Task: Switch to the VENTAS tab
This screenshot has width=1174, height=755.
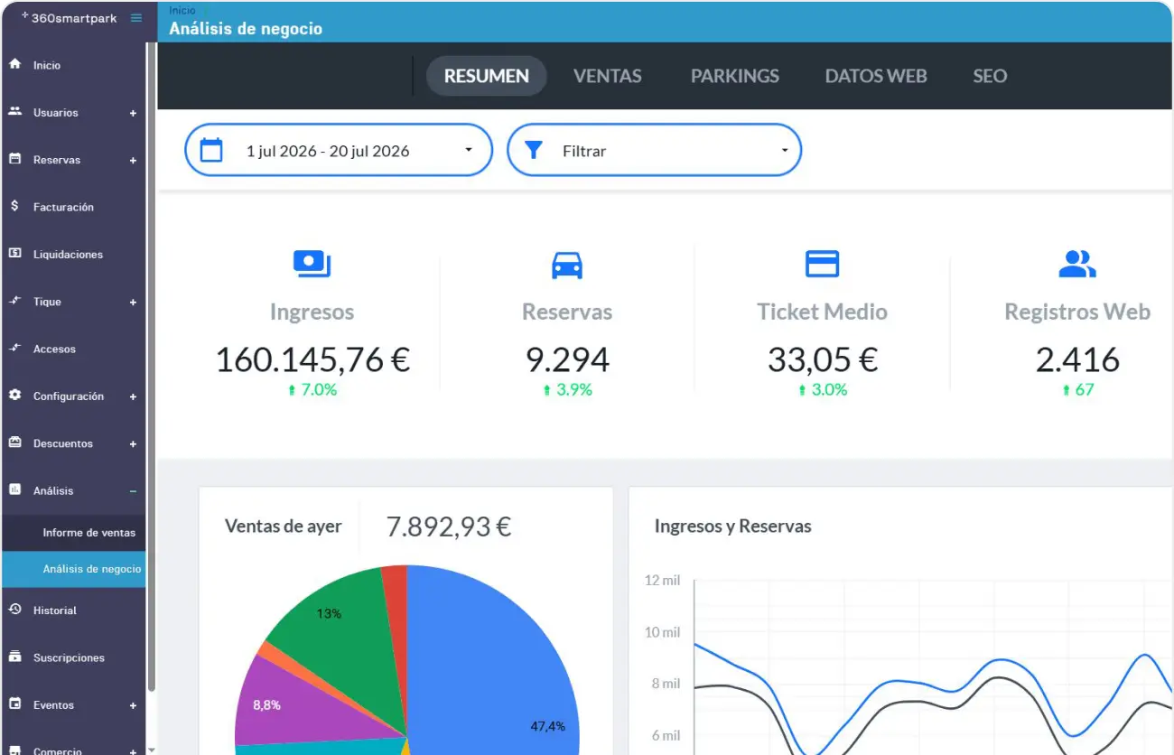Action: [x=608, y=76]
